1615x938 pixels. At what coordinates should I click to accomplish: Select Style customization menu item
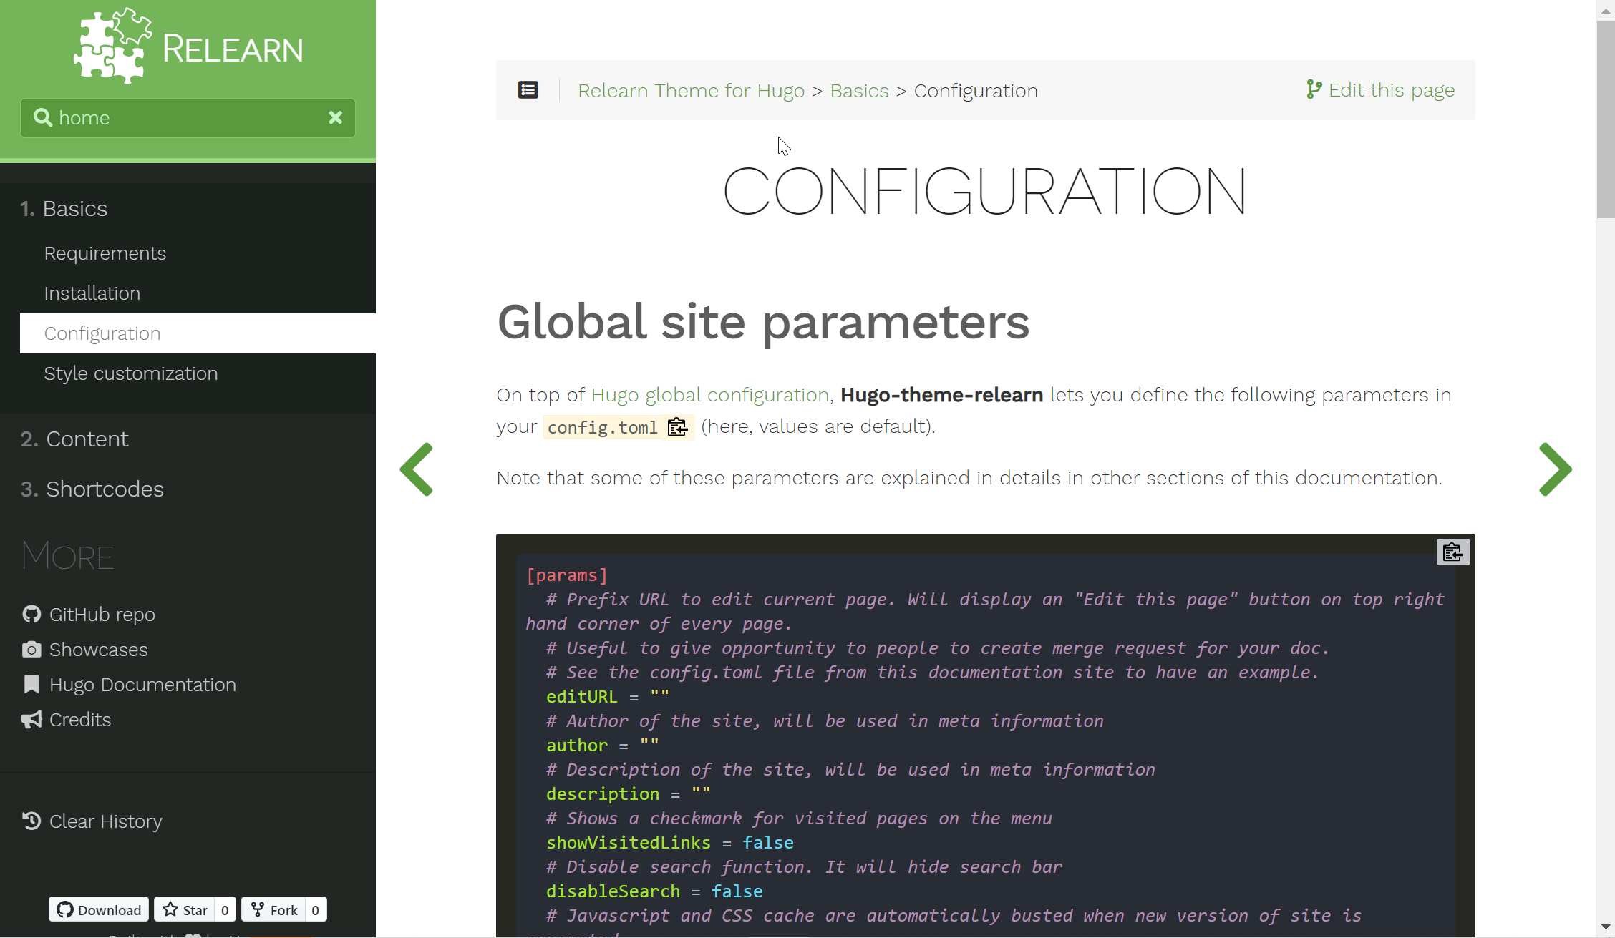130,373
